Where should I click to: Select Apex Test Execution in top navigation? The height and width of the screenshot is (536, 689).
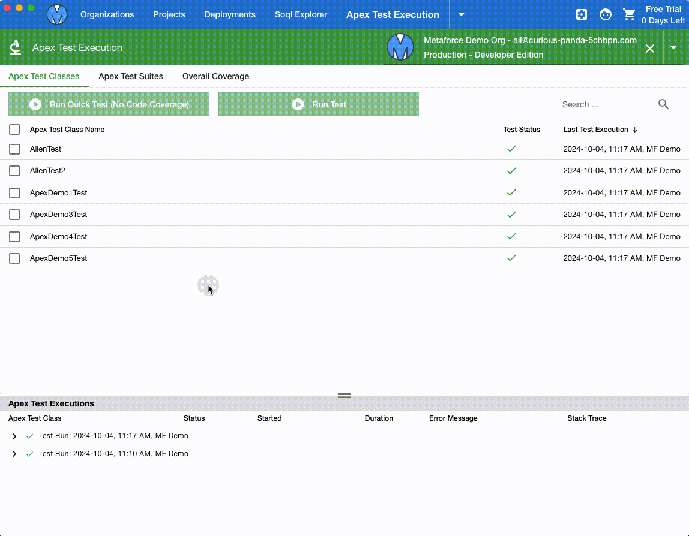click(x=393, y=14)
